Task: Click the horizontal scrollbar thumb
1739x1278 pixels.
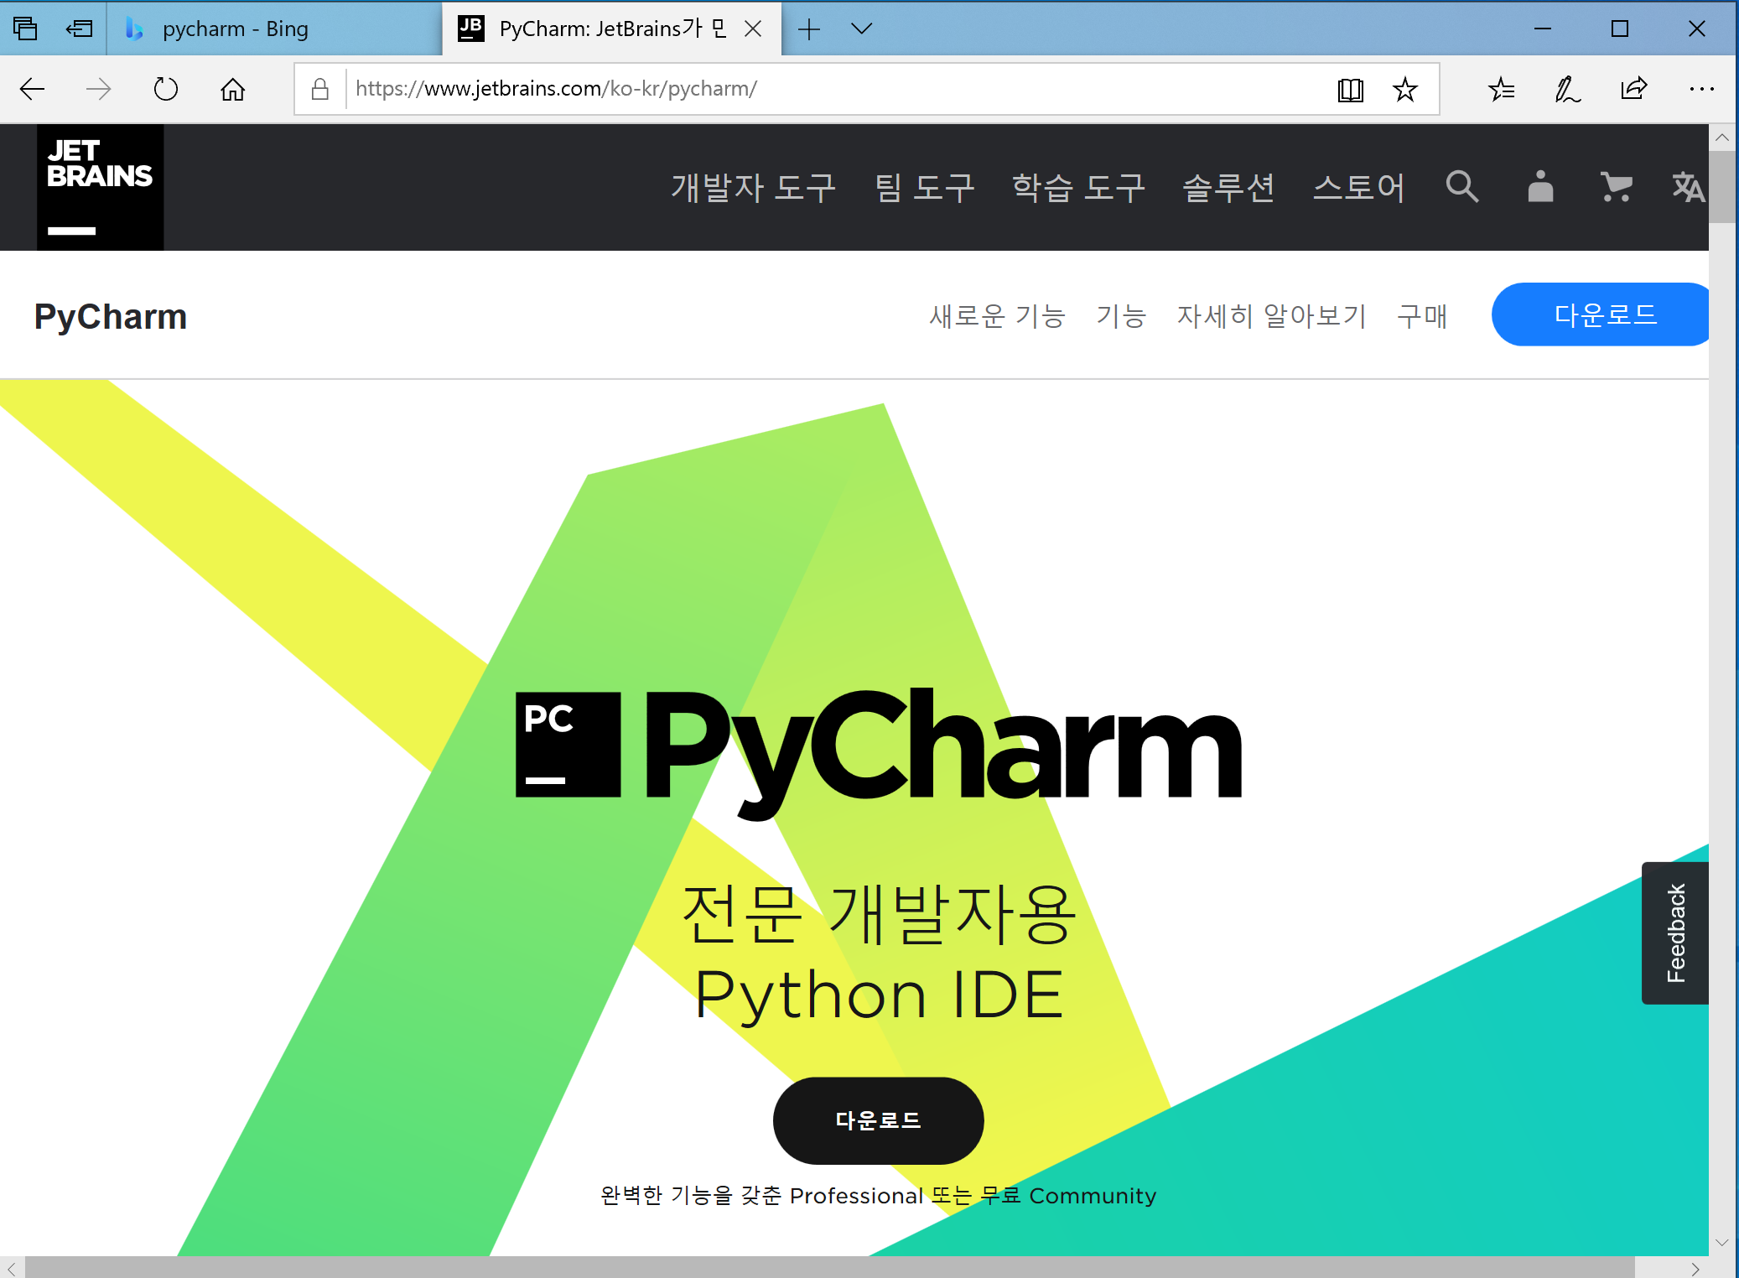Action: tap(830, 1266)
